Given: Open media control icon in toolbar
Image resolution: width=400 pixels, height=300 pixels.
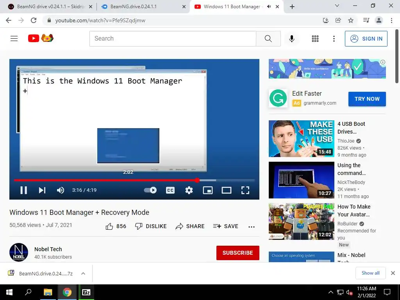Looking at the screenshot, I should [x=366, y=20].
